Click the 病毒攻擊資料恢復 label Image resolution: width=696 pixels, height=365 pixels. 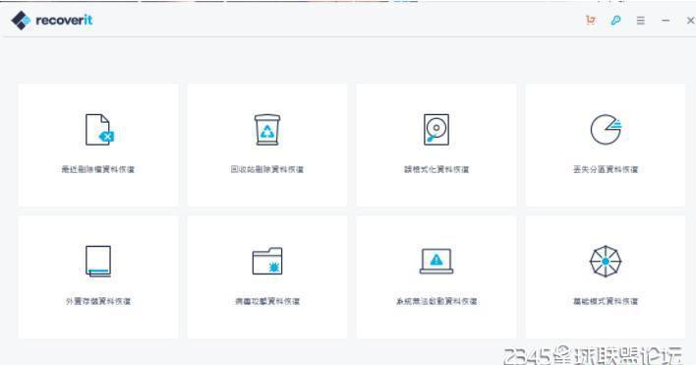pos(267,301)
